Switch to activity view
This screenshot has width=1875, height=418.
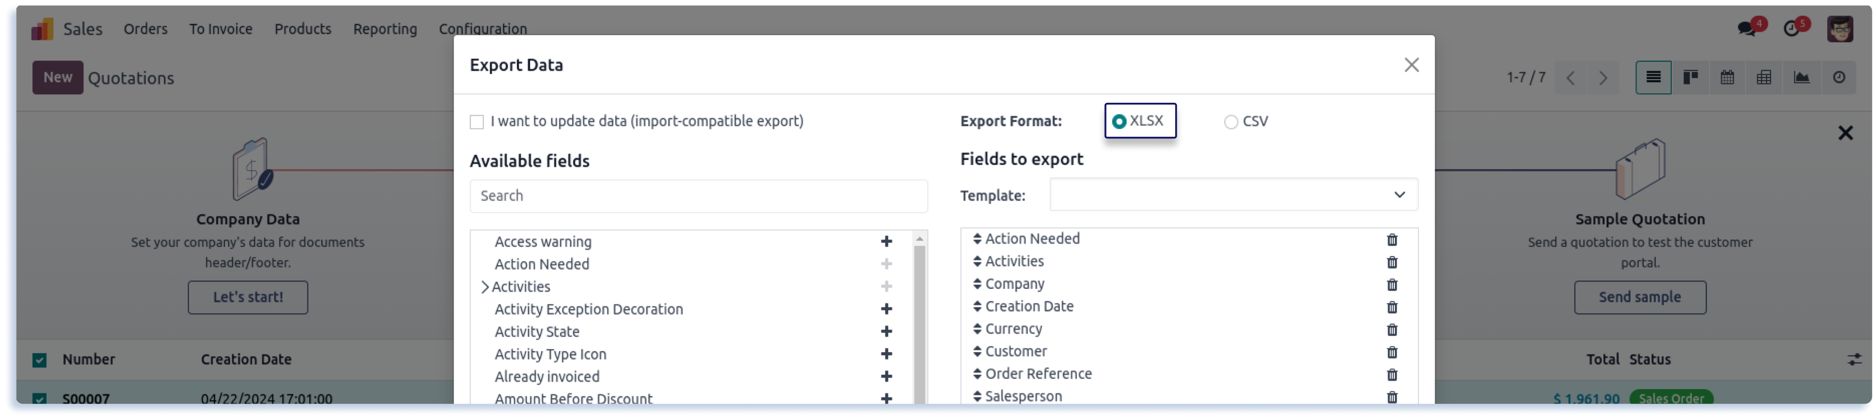[x=1838, y=78]
